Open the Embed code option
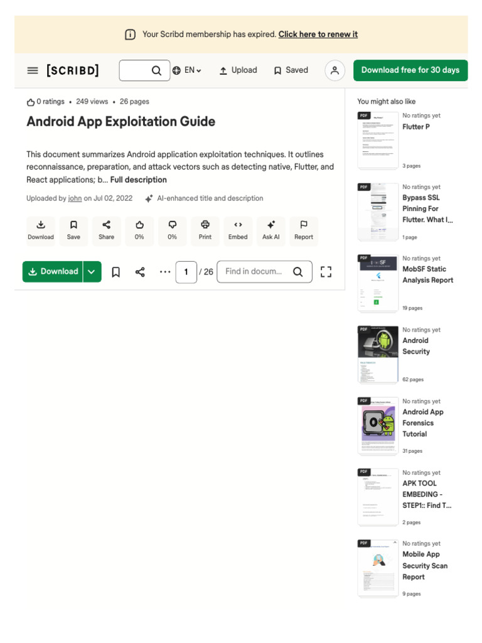Screen dimensions: 482x643 point(238,230)
